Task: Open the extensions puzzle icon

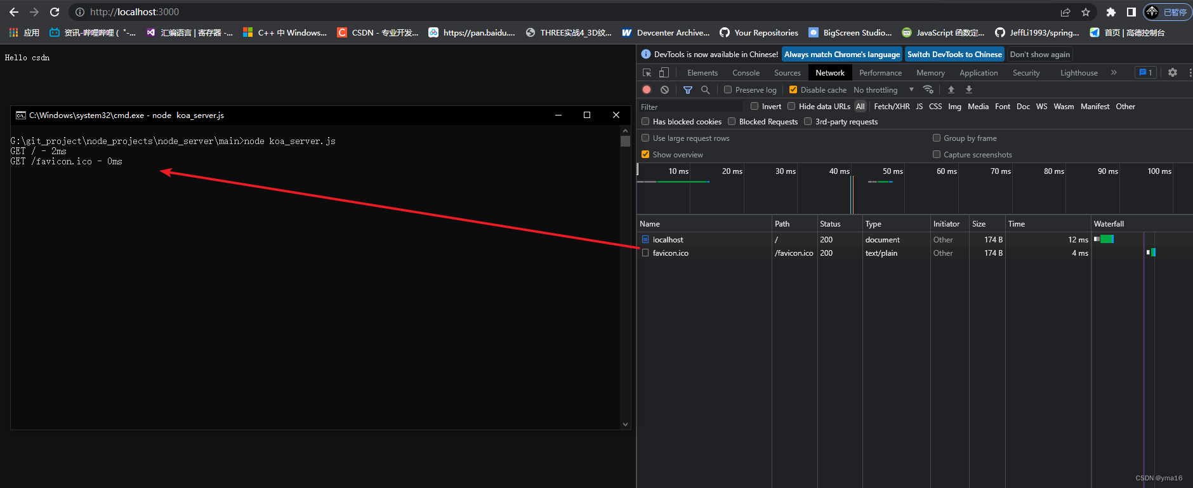Action: (1111, 12)
